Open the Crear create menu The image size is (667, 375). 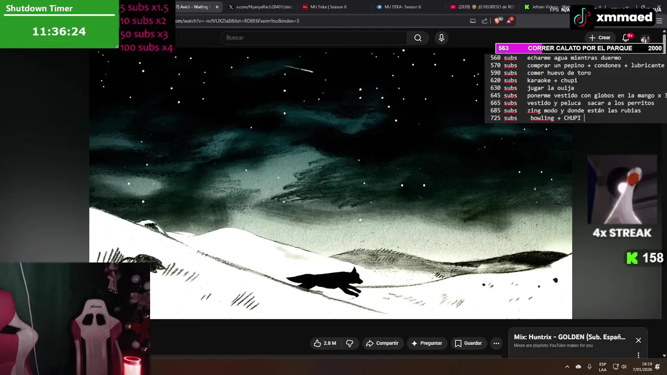pyautogui.click(x=599, y=37)
